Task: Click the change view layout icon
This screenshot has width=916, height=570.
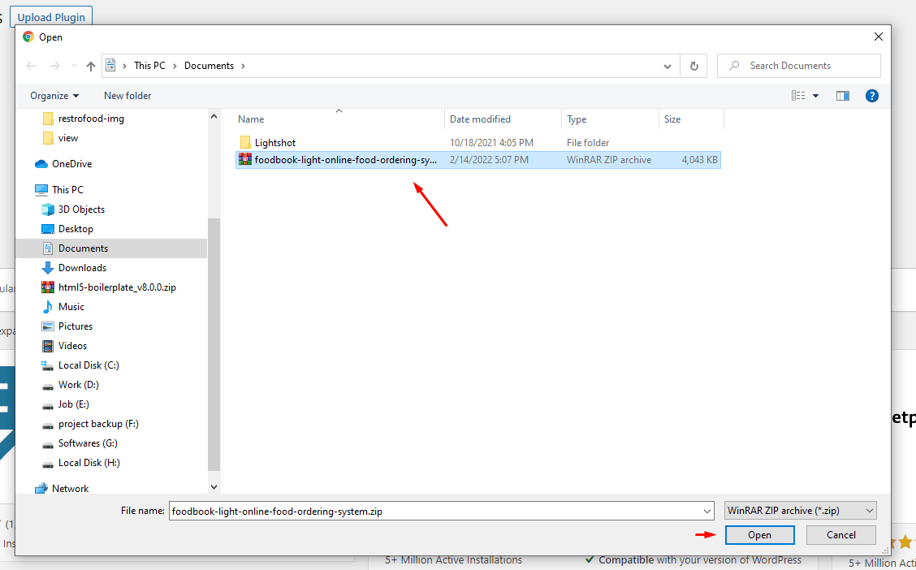Action: 798,96
